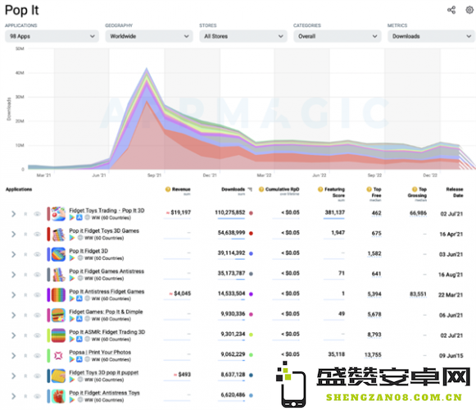The width and height of the screenshot is (476, 410).
Task: Click the Fidget Games: Pop It & Dimple burger icon
Action: [x=58, y=315]
